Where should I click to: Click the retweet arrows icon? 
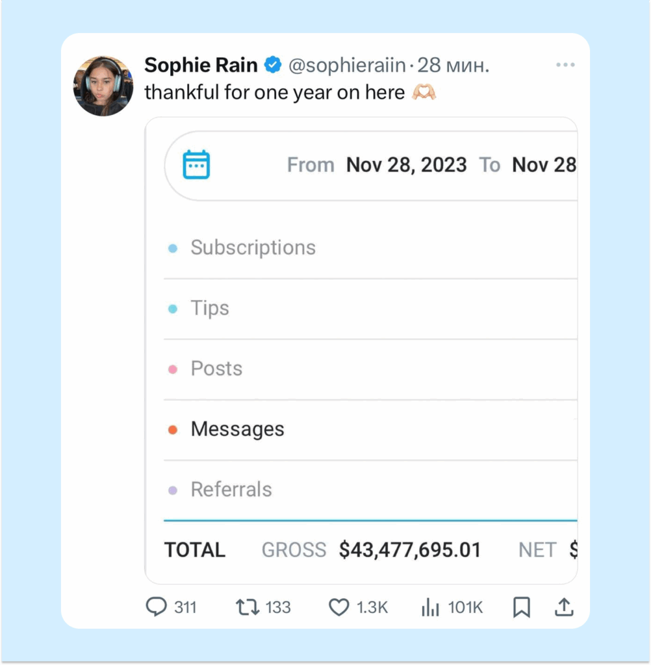(x=247, y=607)
